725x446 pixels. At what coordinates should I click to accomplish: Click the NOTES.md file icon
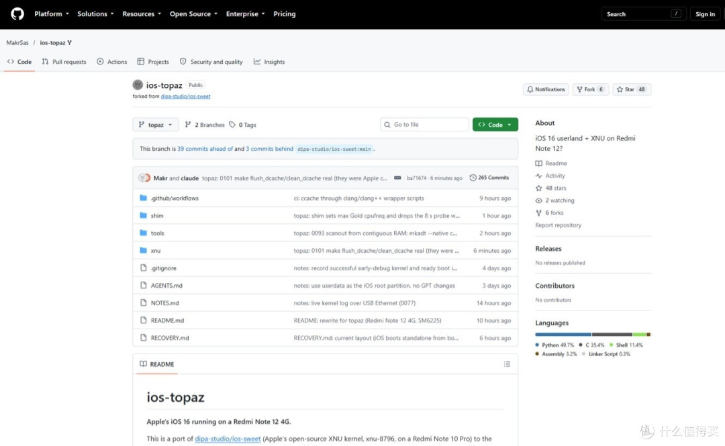(x=144, y=302)
